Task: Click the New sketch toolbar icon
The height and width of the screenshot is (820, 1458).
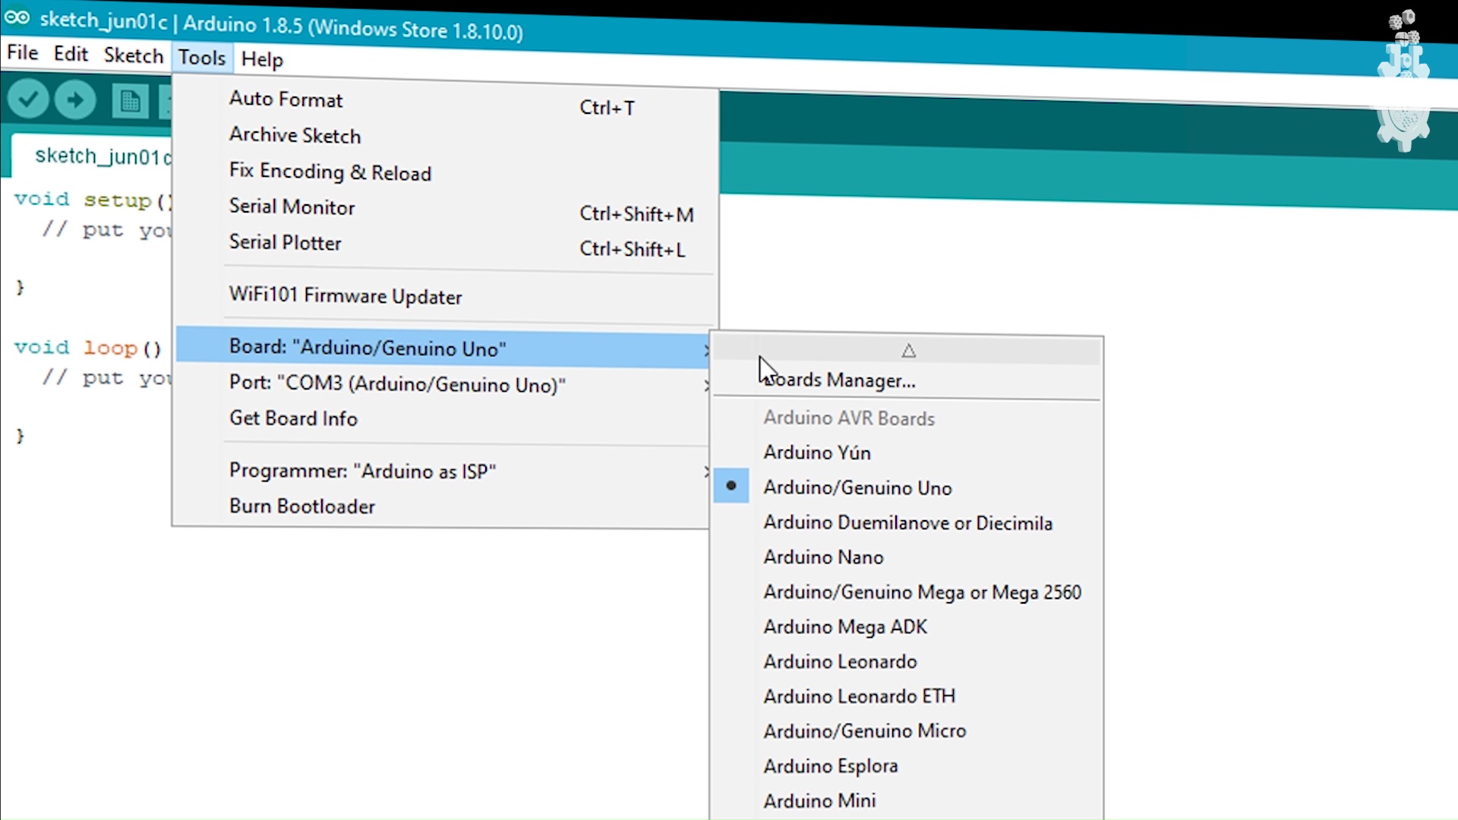Action: pyautogui.click(x=130, y=101)
